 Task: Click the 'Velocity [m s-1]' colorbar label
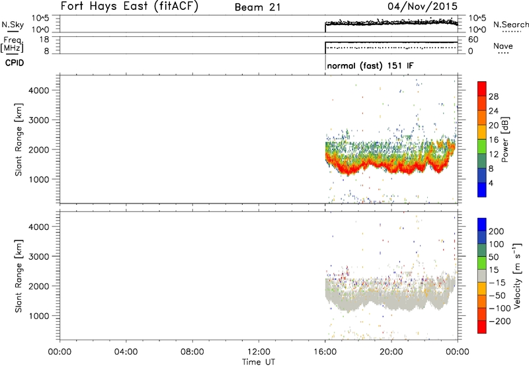point(517,276)
